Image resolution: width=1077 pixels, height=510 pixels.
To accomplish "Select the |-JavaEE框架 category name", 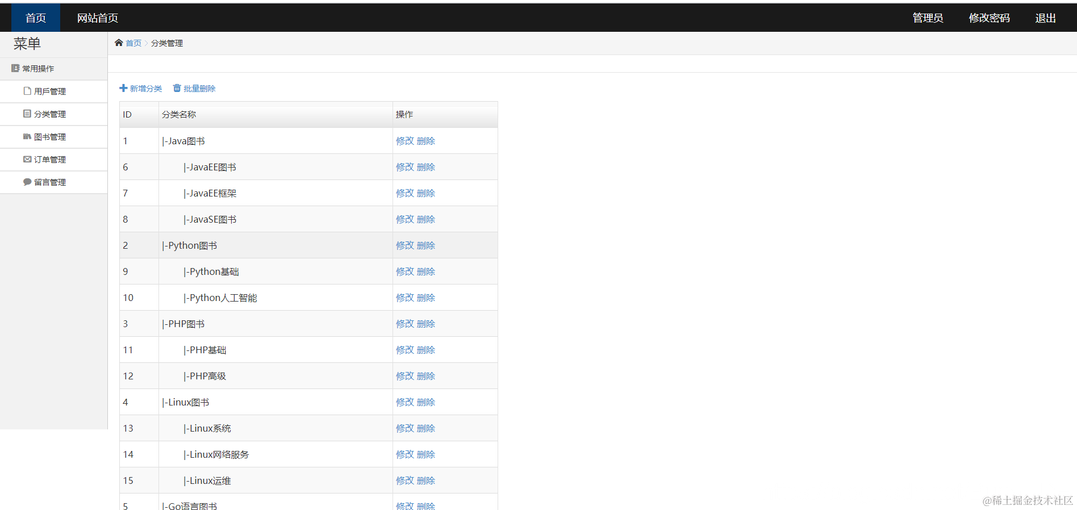I will point(210,193).
